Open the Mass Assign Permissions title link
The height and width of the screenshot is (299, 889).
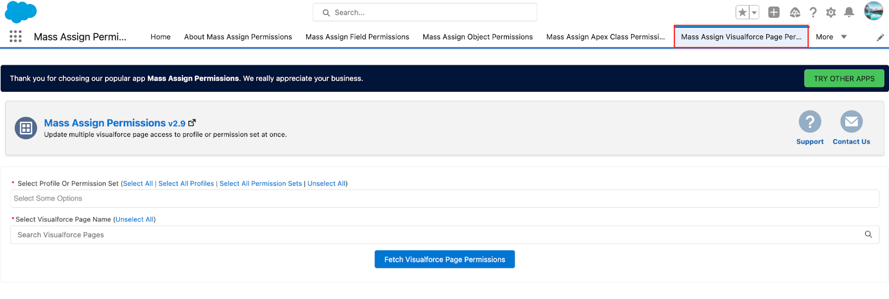point(114,123)
